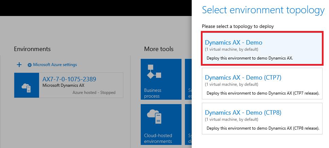This screenshot has width=329, height=148.
Task: Click 'Deploy this environment to demo Dynamics AX (CTP8 release).' text
Action: pyautogui.click(x=263, y=128)
